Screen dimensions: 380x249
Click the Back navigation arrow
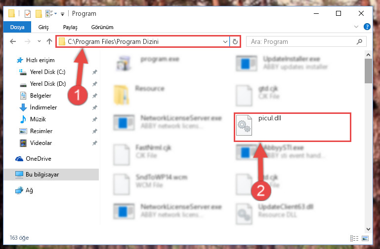(13, 41)
